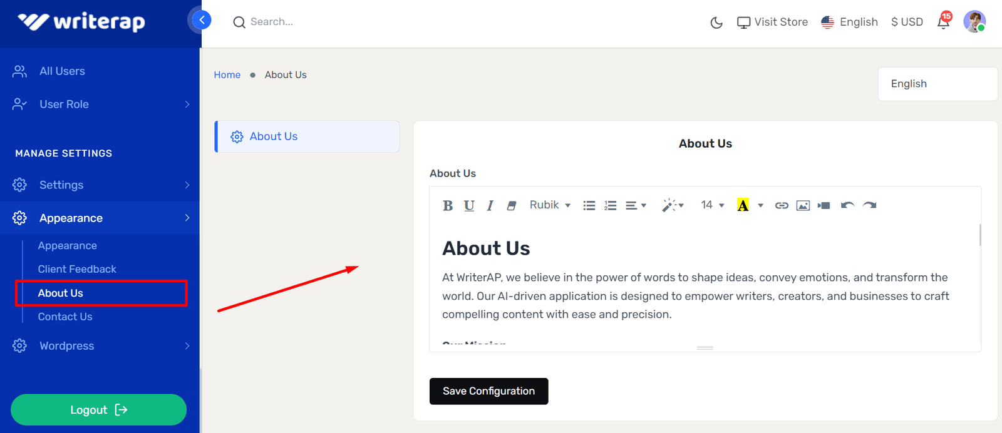Toggle underline formatting in the editor
The width and height of the screenshot is (1002, 433).
point(469,205)
